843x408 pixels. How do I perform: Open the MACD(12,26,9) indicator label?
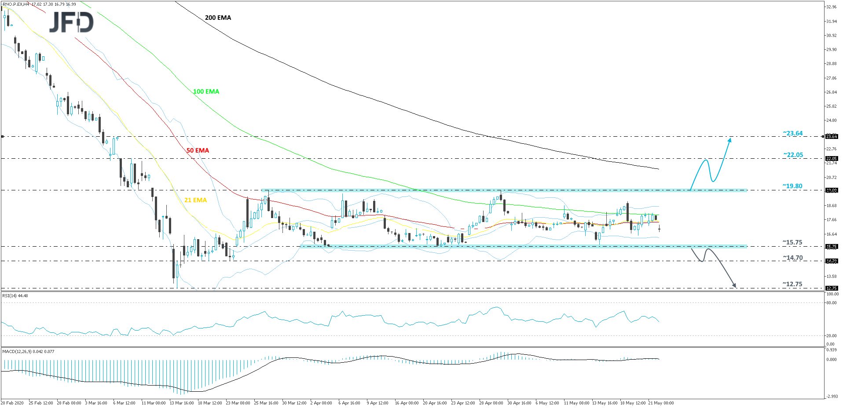click(x=28, y=351)
